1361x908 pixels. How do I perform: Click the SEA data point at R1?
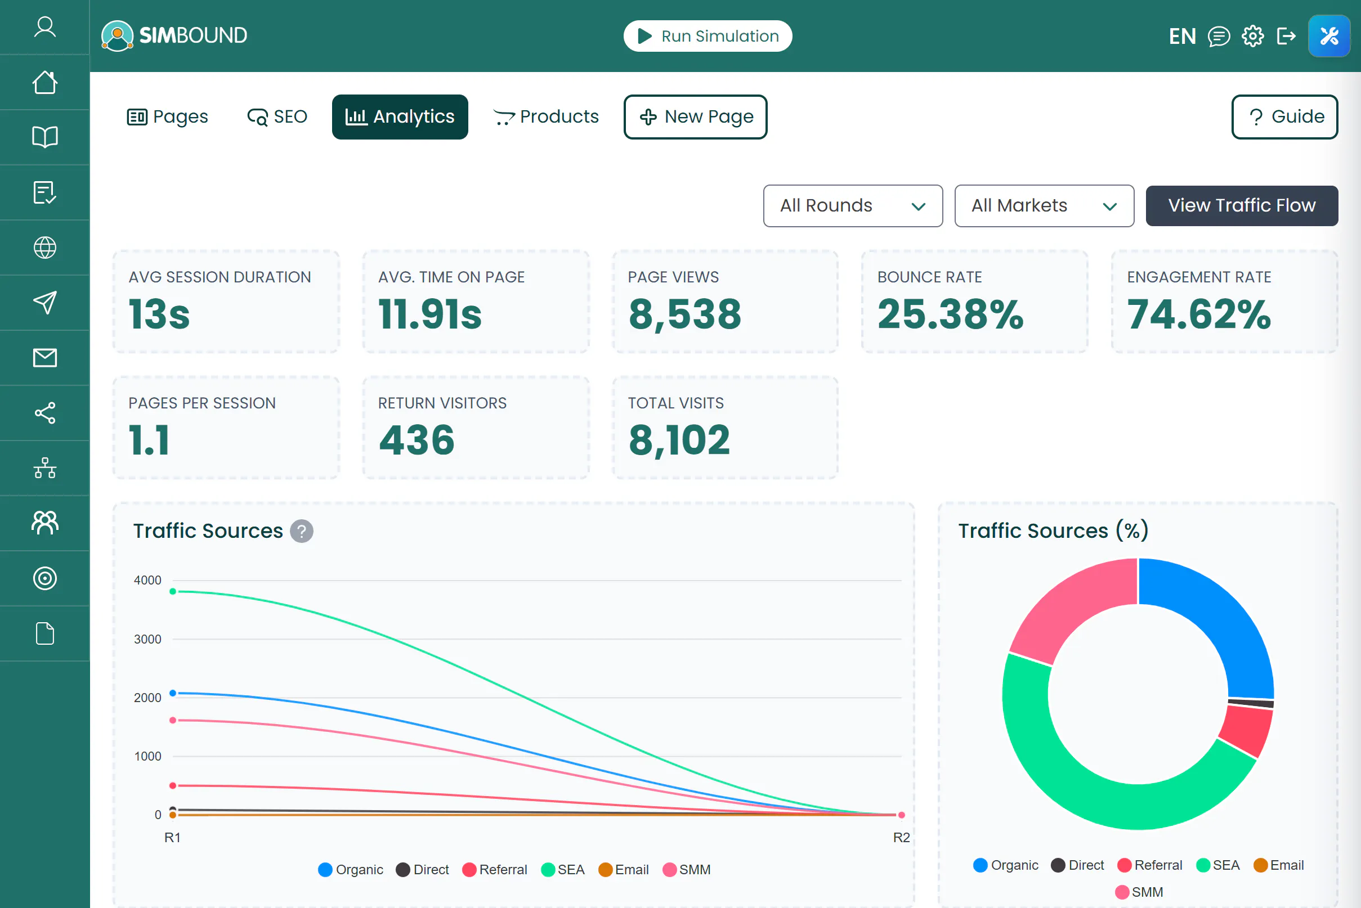173,592
